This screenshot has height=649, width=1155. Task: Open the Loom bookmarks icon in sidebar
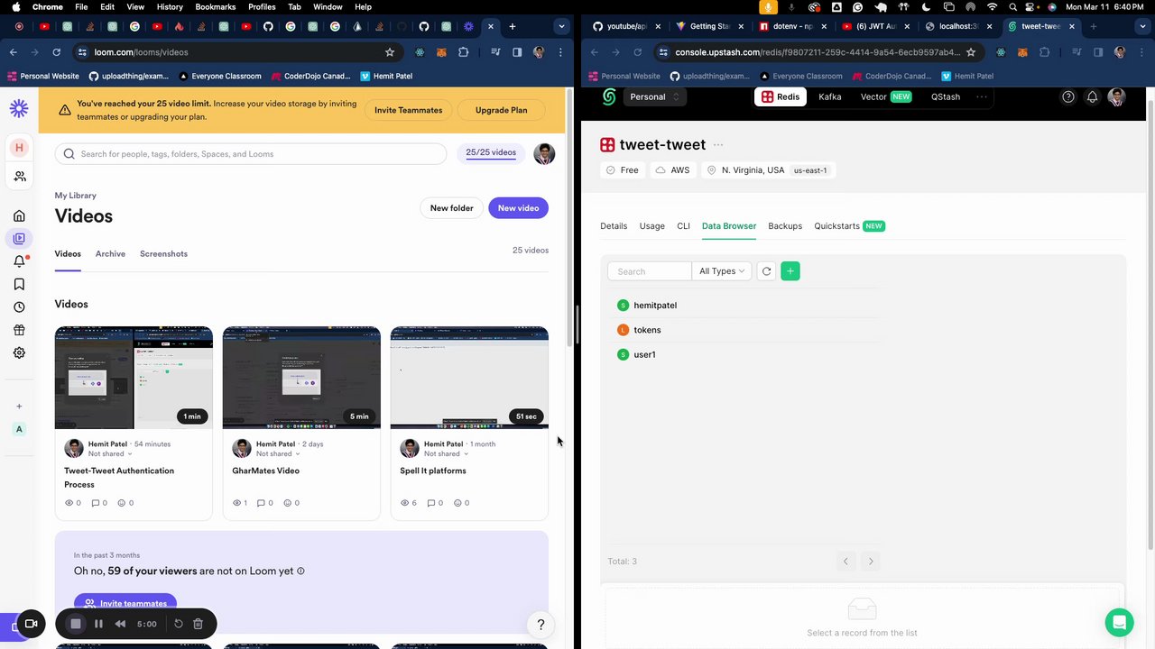tap(19, 284)
